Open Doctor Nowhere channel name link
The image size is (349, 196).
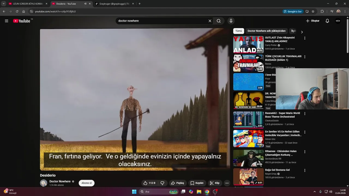tap(60, 181)
